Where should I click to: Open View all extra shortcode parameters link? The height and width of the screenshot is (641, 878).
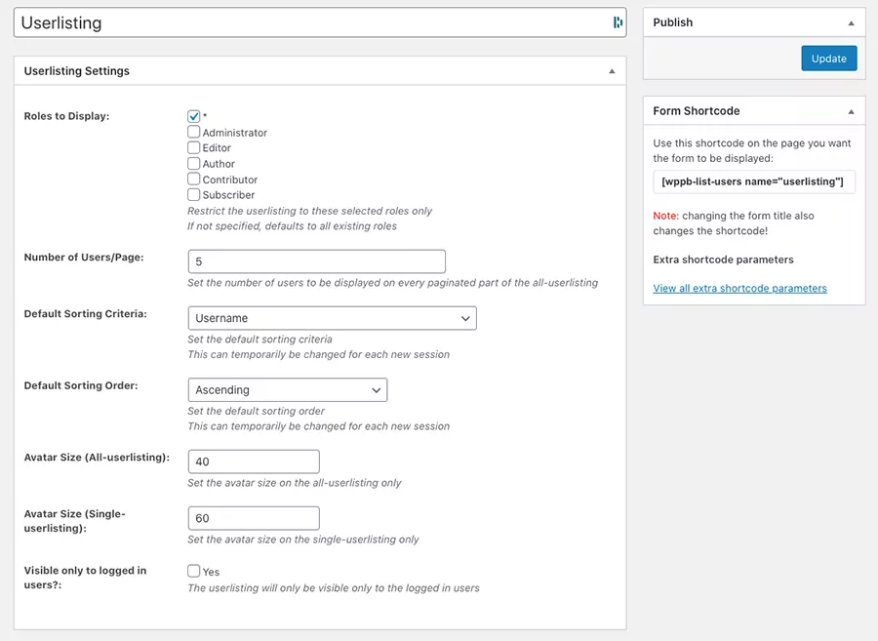[x=739, y=289]
